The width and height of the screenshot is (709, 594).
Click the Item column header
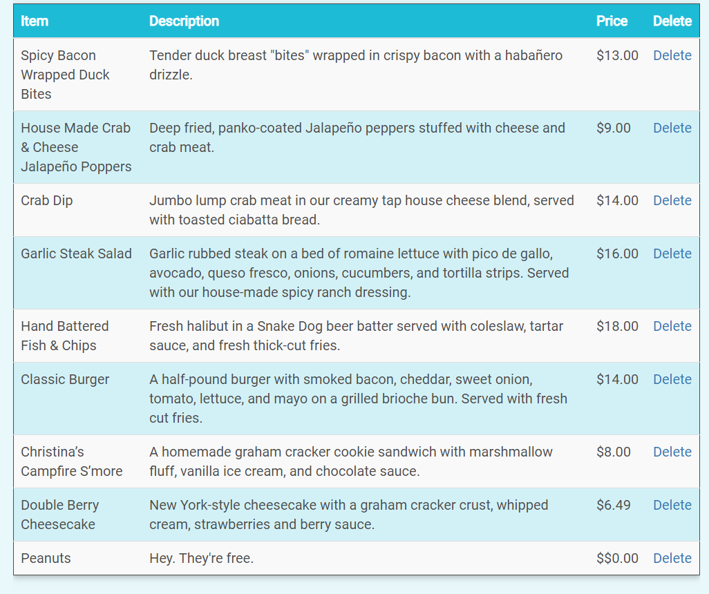(35, 21)
